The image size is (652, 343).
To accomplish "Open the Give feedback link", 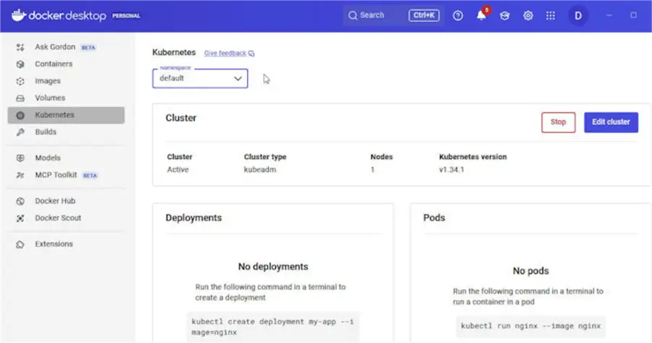I will pos(225,53).
